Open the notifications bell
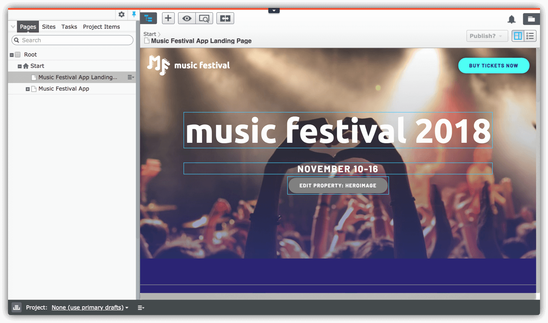Image resolution: width=548 pixels, height=323 pixels. tap(511, 19)
